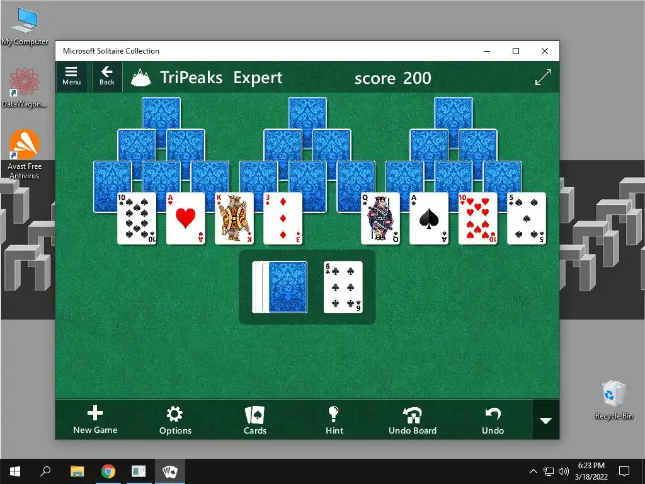
Task: Play the 10 of hearts card
Action: click(478, 219)
